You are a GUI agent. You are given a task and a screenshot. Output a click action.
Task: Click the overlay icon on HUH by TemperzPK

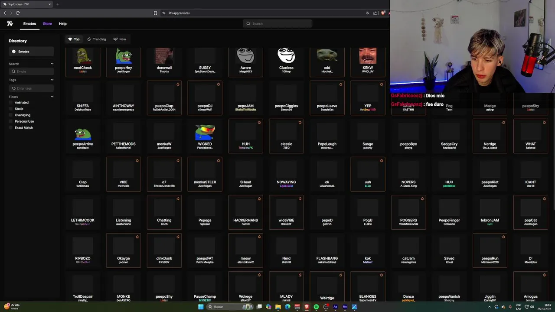[x=259, y=122]
